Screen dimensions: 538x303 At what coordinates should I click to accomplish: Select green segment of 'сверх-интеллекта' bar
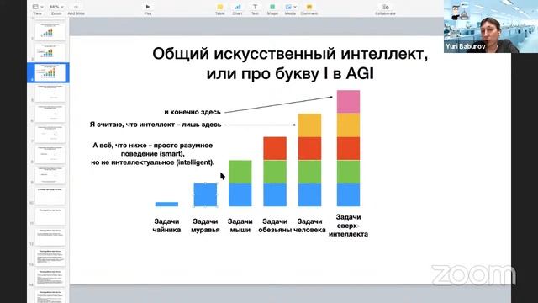click(x=348, y=172)
